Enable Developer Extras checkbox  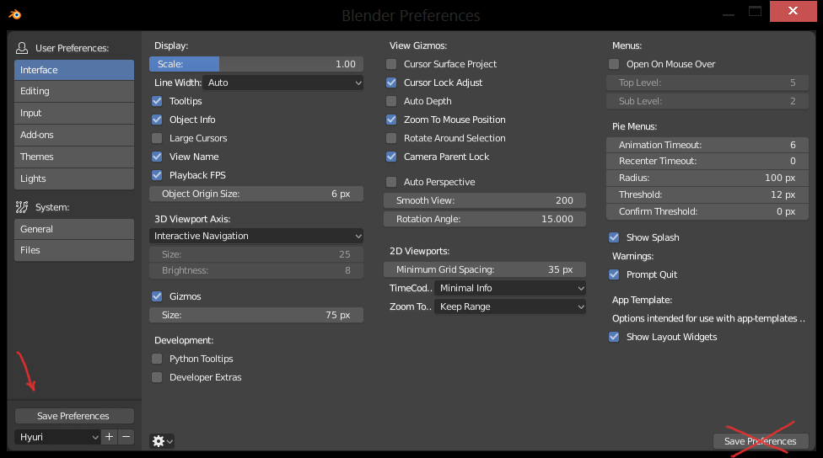click(157, 377)
